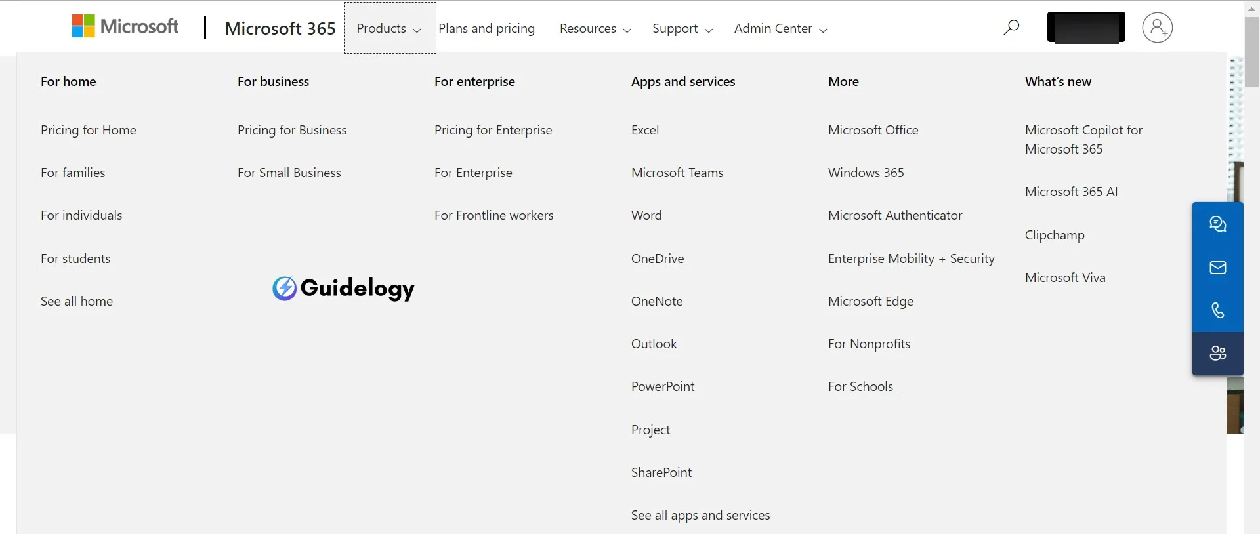This screenshot has width=1260, height=534.
Task: Collapse the Products dropdown menu
Action: point(389,28)
